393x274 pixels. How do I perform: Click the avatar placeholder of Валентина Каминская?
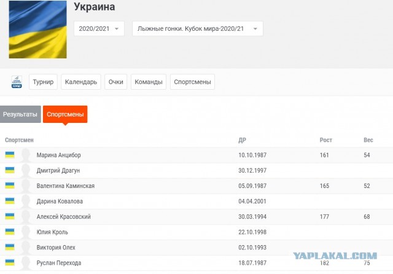coord(26,186)
